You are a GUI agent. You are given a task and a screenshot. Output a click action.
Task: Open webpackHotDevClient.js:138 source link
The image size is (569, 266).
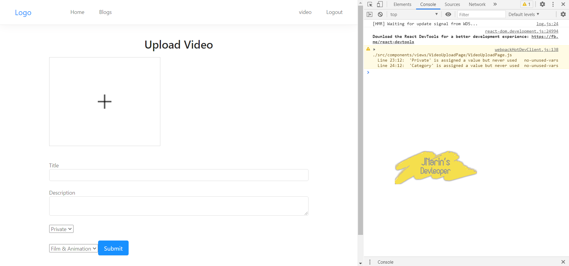pyautogui.click(x=526, y=49)
